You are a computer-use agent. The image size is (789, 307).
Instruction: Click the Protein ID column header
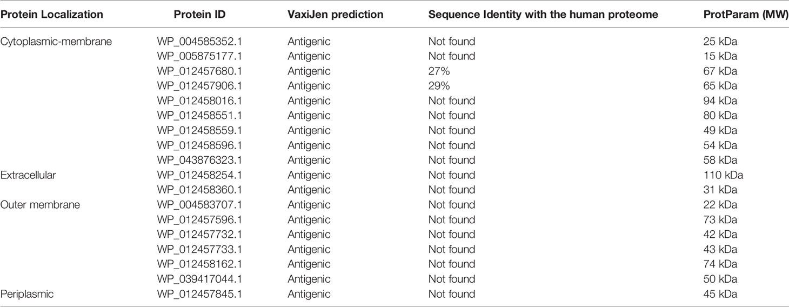(x=199, y=15)
